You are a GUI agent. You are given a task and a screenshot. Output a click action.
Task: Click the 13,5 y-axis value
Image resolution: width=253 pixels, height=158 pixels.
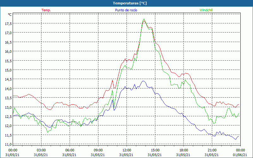9,98
